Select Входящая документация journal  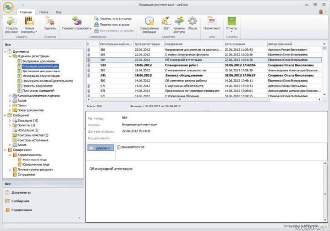pyautogui.click(x=40, y=66)
